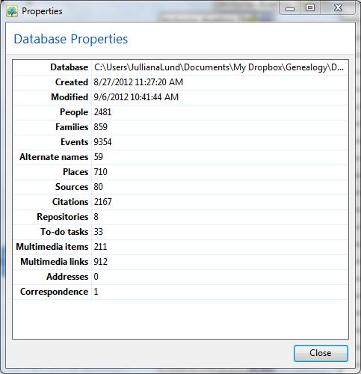361x374 pixels.
Task: Select the Database file path value
Action: coord(219,67)
